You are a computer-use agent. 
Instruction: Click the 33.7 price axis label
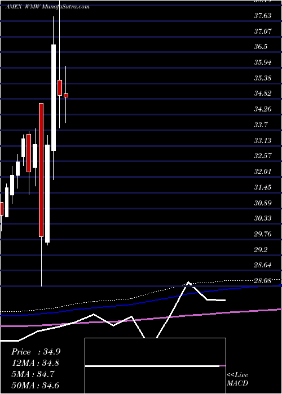tap(261, 124)
